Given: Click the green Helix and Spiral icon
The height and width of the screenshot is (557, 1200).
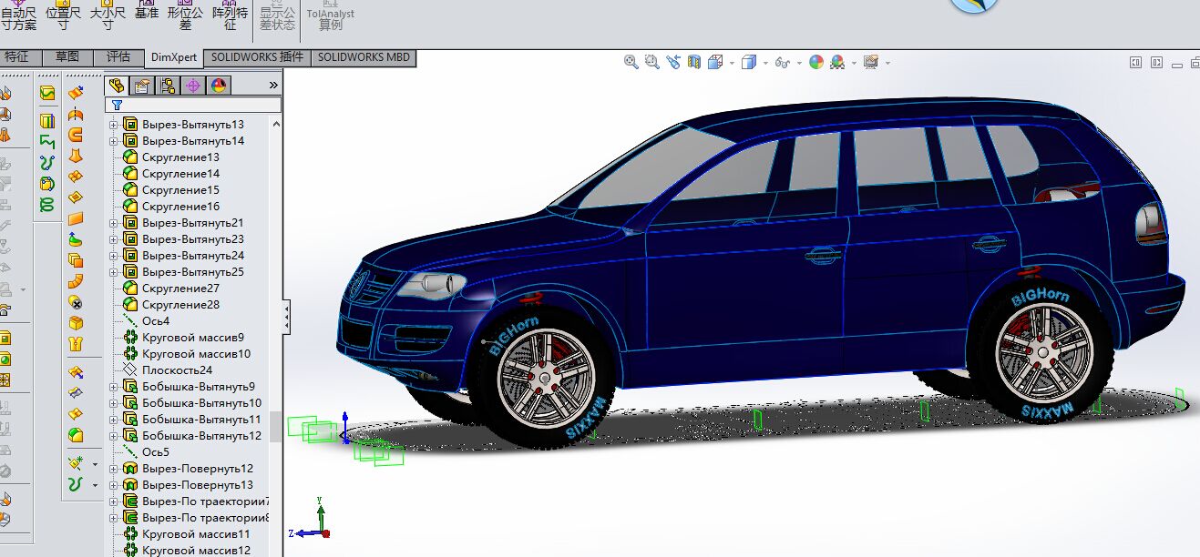Looking at the screenshot, I should (x=47, y=207).
